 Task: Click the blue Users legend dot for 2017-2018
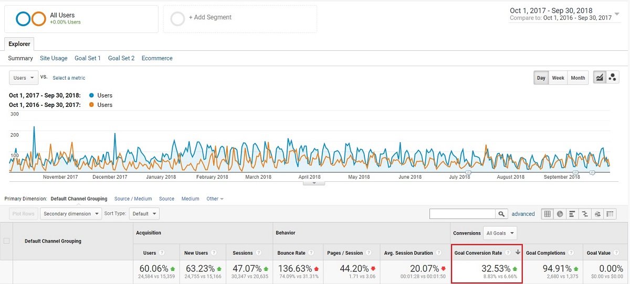[92, 95]
